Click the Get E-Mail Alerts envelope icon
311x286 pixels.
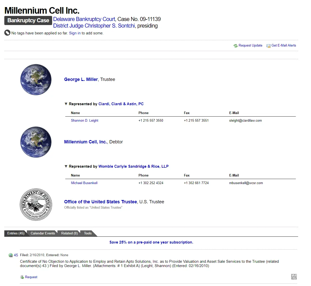pyautogui.click(x=268, y=46)
